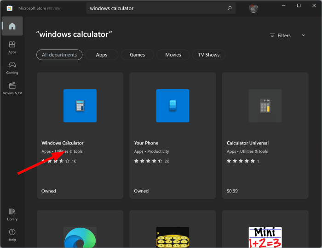
Task: Expand the Filters dropdown chevron
Action: coord(303,35)
